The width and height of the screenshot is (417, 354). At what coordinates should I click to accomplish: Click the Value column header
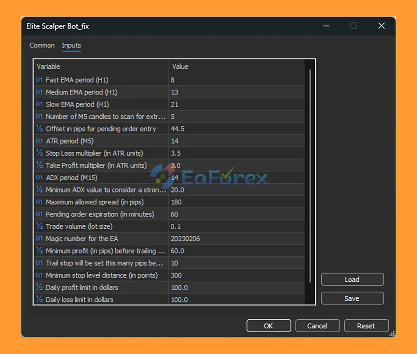coord(180,66)
